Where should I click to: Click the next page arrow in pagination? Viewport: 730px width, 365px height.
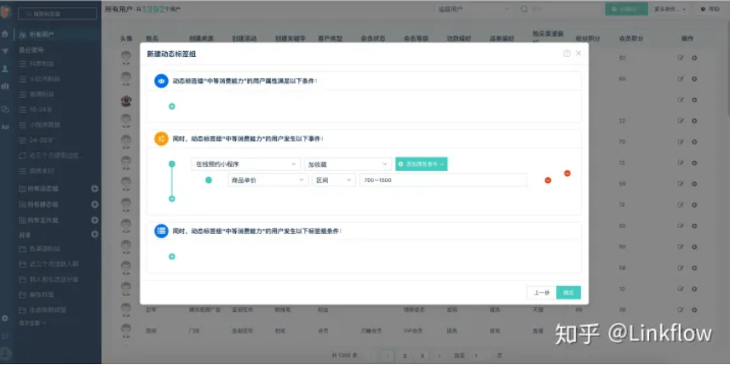439,356
